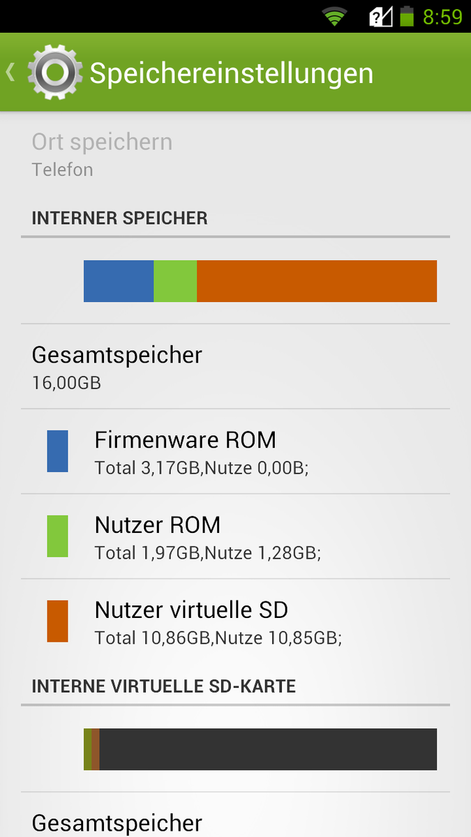Tap the INTERNE VIRTUELLE SD-KARTE header
This screenshot has height=837, width=471.
(x=164, y=686)
